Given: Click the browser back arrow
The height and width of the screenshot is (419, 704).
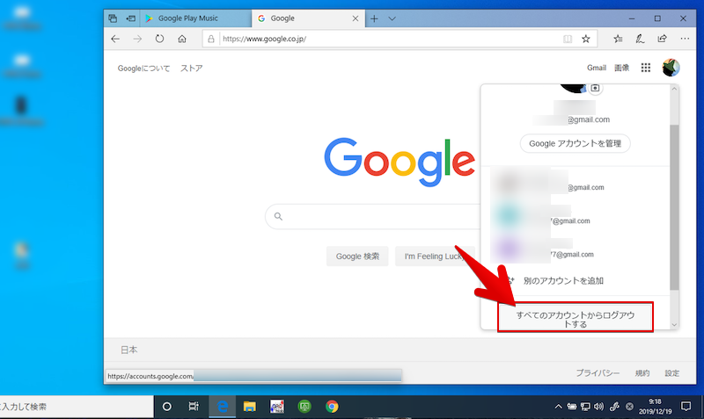Looking at the screenshot, I should click(115, 39).
